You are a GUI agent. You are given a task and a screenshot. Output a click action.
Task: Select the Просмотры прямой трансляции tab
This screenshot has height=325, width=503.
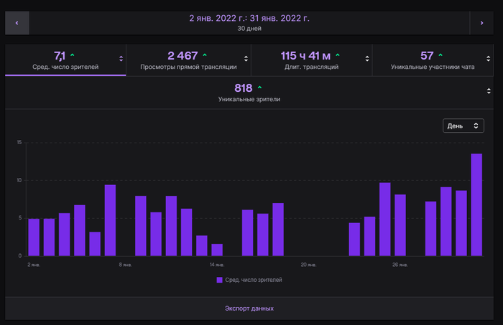pos(188,60)
